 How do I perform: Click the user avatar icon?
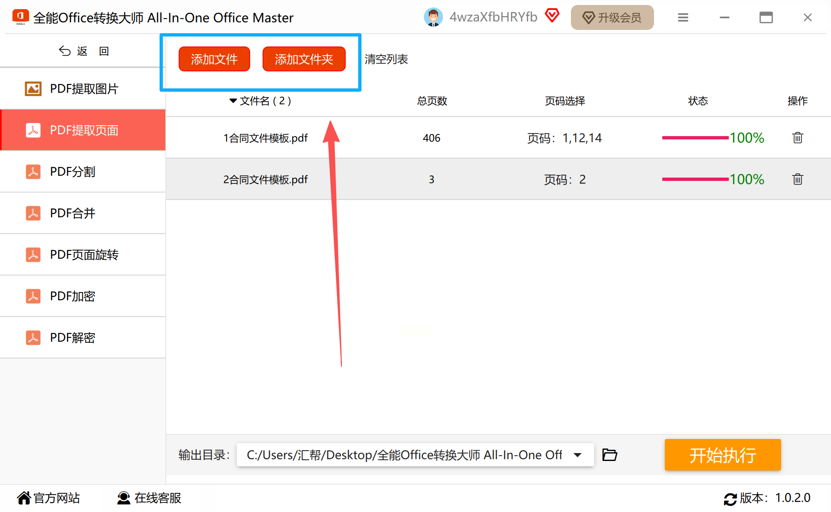point(433,17)
